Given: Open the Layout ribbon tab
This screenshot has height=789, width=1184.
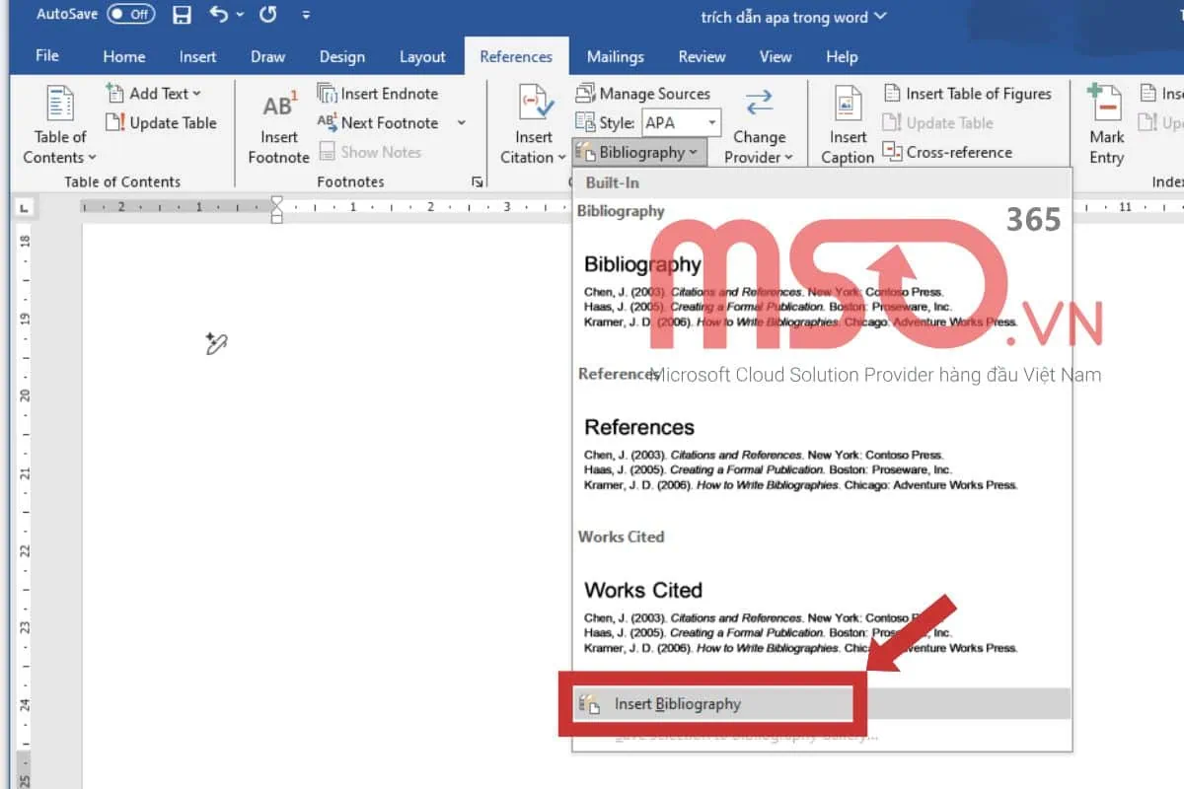Looking at the screenshot, I should (422, 56).
